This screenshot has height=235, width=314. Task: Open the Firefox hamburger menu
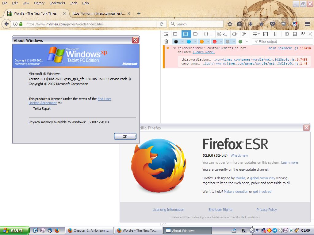pyautogui.click(x=308, y=24)
